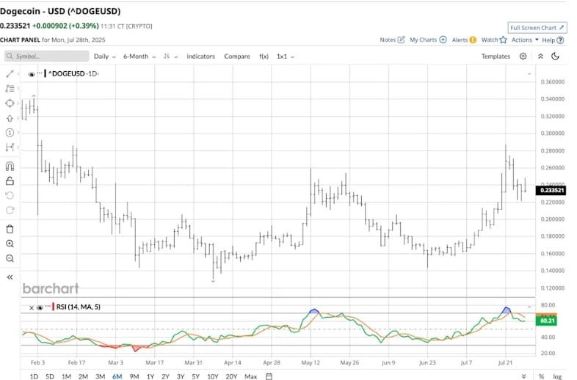The height and width of the screenshot is (380, 577).
Task: Click the Alerts link
Action: pyautogui.click(x=460, y=40)
